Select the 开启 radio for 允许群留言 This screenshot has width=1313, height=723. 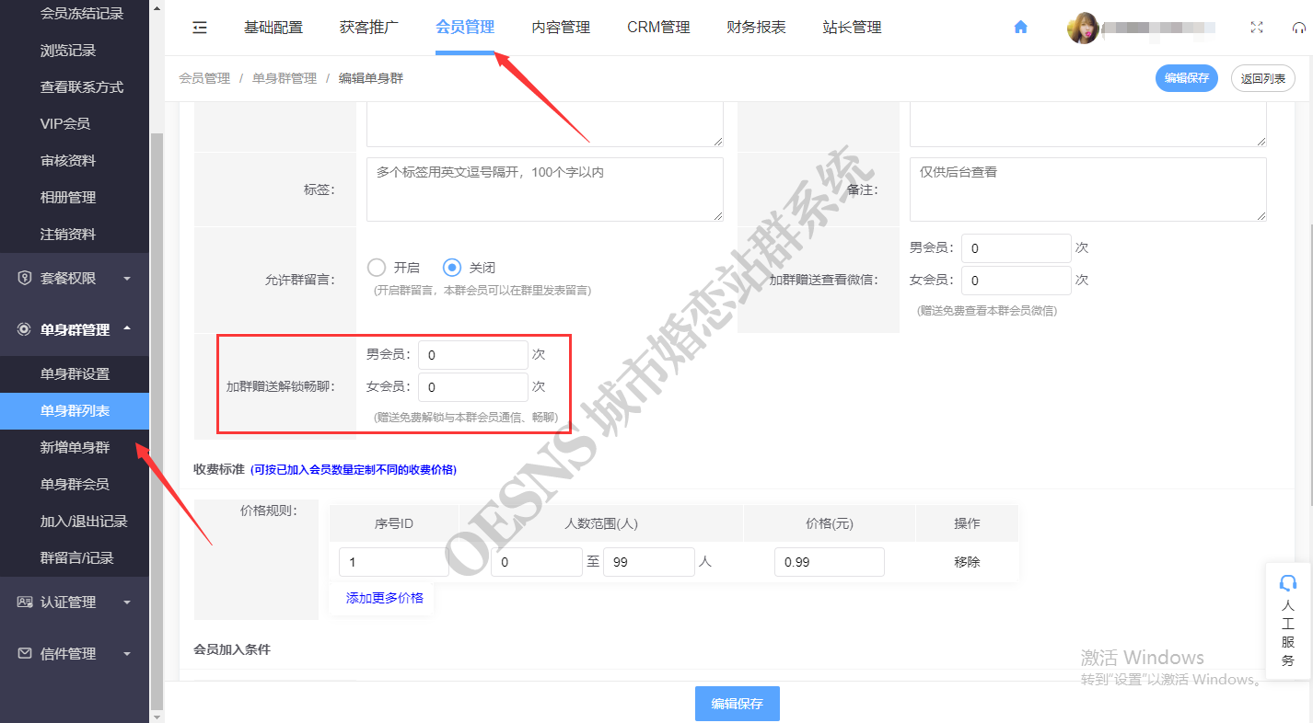point(376,268)
